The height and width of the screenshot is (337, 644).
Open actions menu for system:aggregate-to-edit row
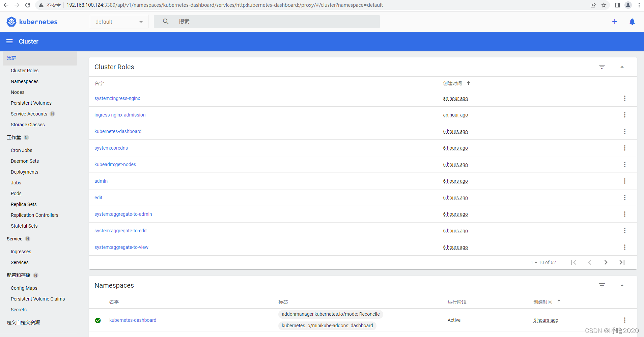(x=625, y=231)
